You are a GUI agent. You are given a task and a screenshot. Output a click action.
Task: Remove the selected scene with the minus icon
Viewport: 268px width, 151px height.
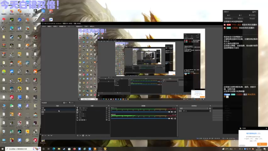pyautogui.click(x=45, y=136)
